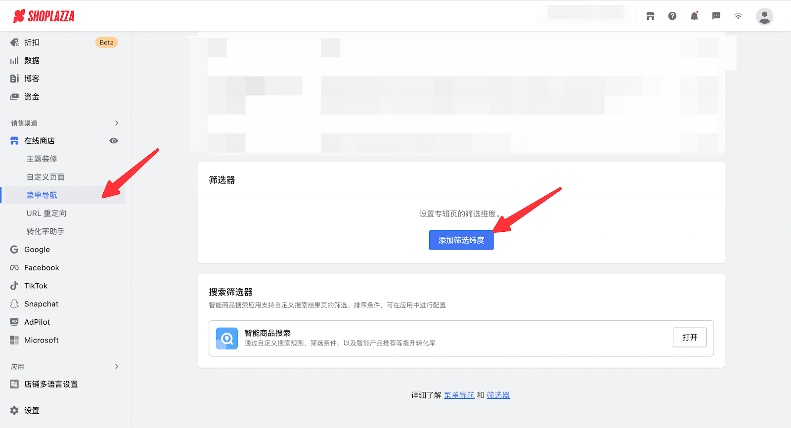Expand the 销售渠道 sales channels section
Image resolution: width=791 pixels, height=428 pixels.
117,123
